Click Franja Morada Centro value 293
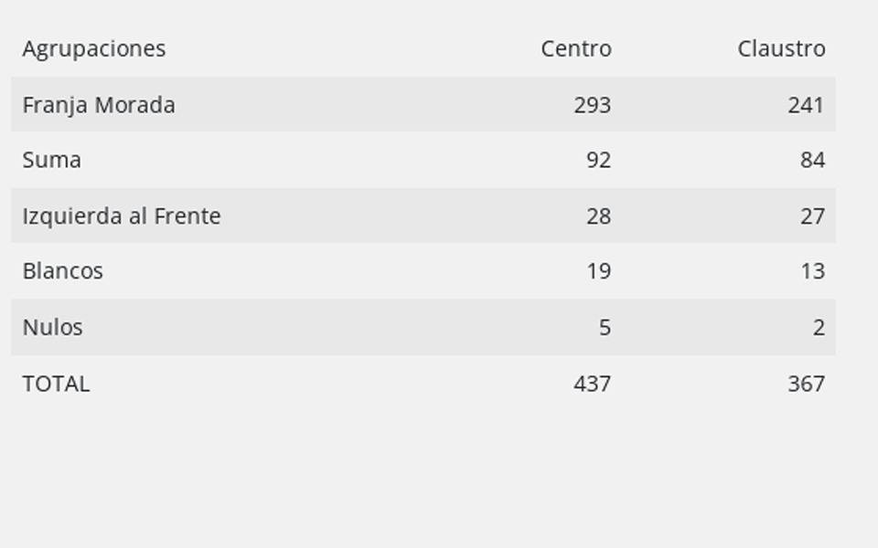878x548 pixels. coord(593,105)
